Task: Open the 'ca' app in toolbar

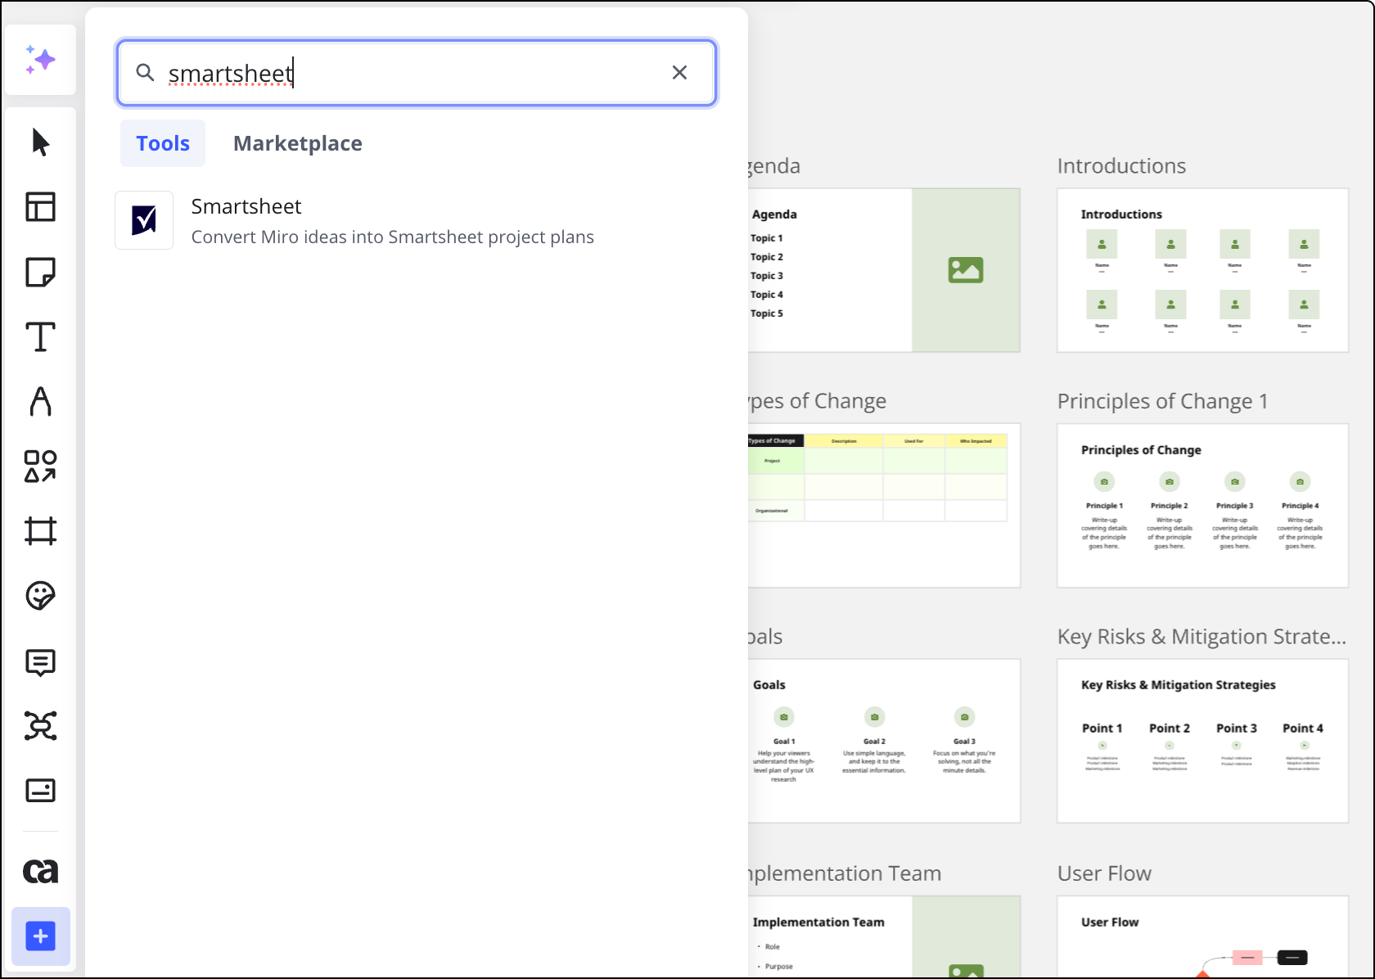Action: tap(40, 871)
